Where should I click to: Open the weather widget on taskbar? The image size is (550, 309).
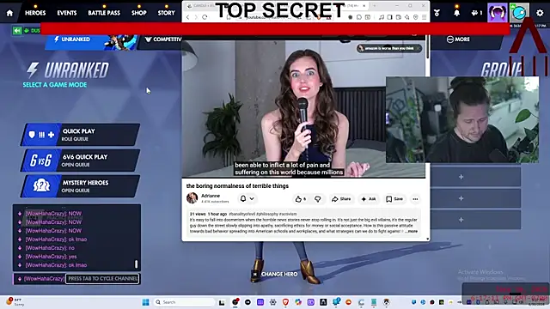tap(15, 302)
